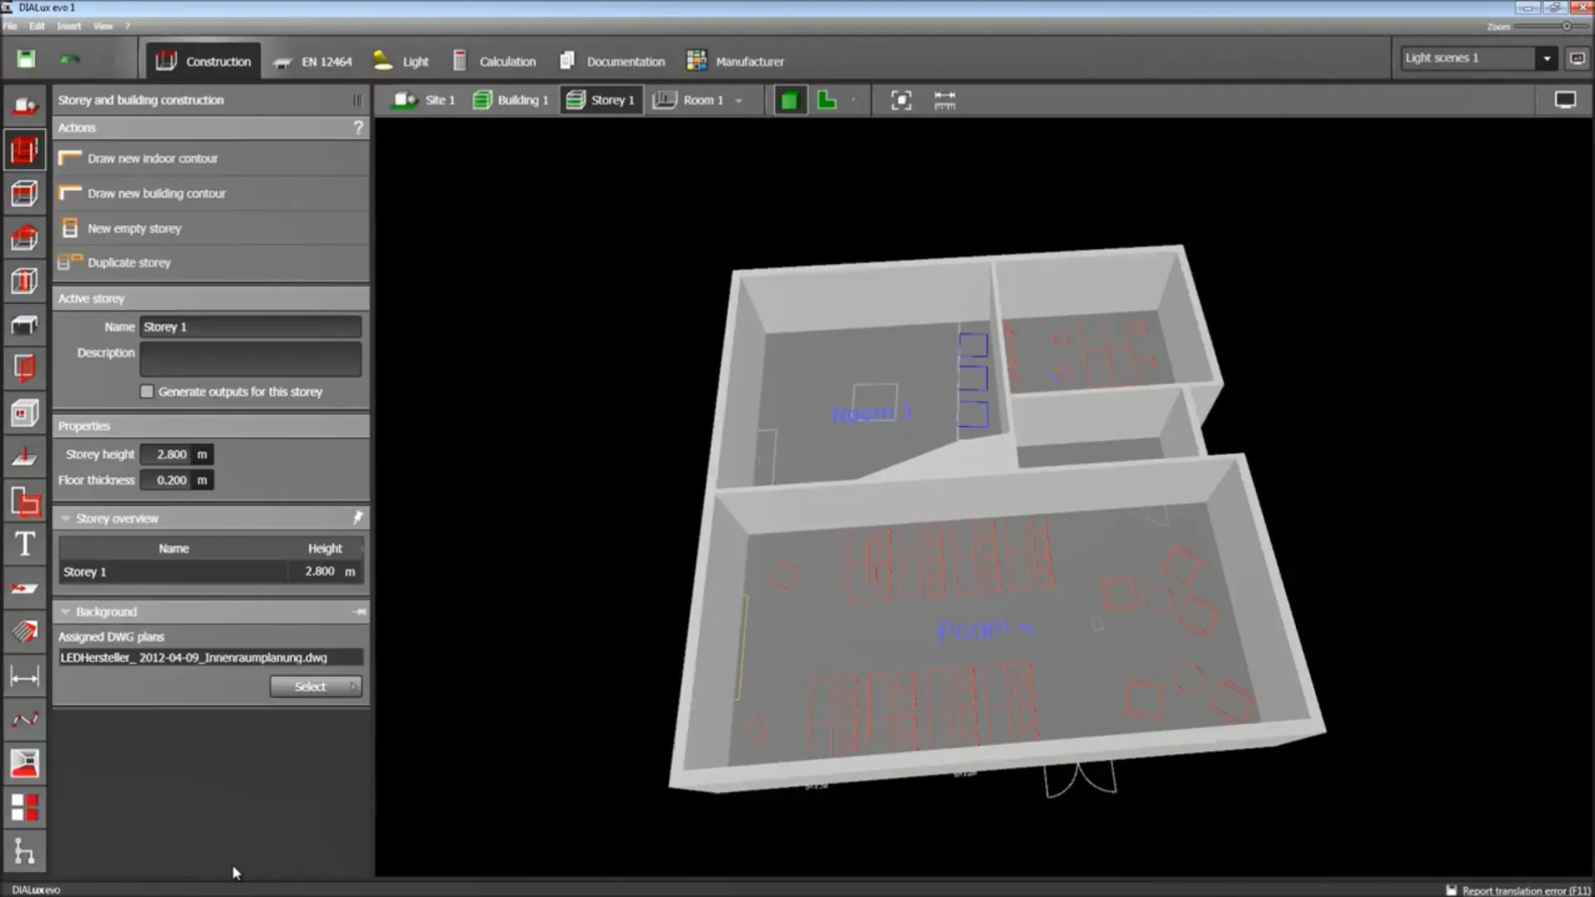Click the Actions help question mark
The width and height of the screenshot is (1595, 897).
[x=358, y=128]
